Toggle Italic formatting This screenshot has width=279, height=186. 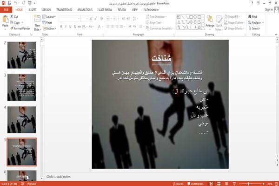66,27
